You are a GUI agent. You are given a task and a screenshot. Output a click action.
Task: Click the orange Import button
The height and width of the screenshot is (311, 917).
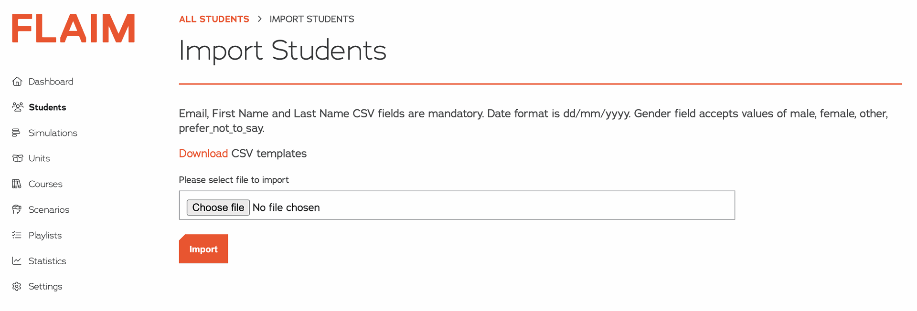coord(203,249)
